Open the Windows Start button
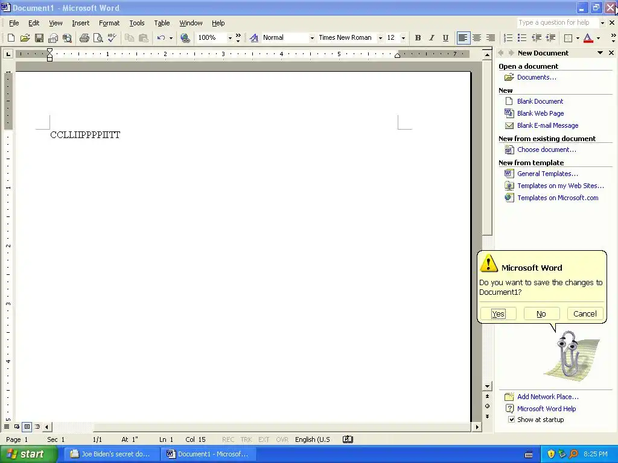 [28, 454]
